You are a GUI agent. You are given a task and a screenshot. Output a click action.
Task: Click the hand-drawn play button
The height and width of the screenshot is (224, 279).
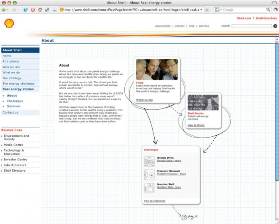184,217
